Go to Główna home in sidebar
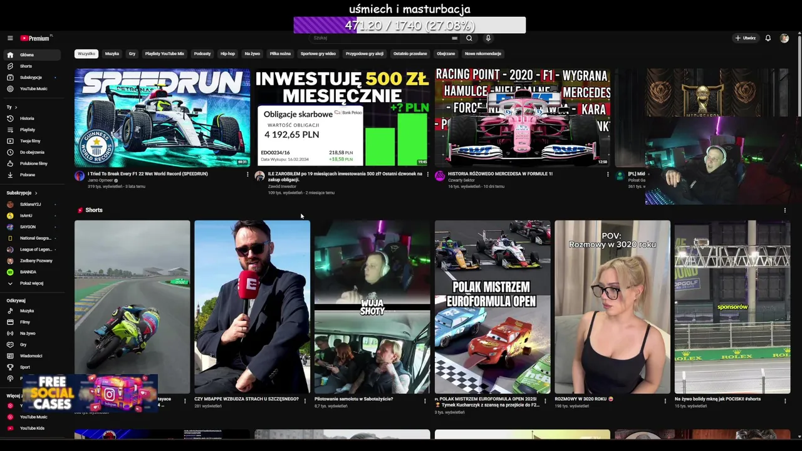The image size is (802, 451). tap(31, 54)
